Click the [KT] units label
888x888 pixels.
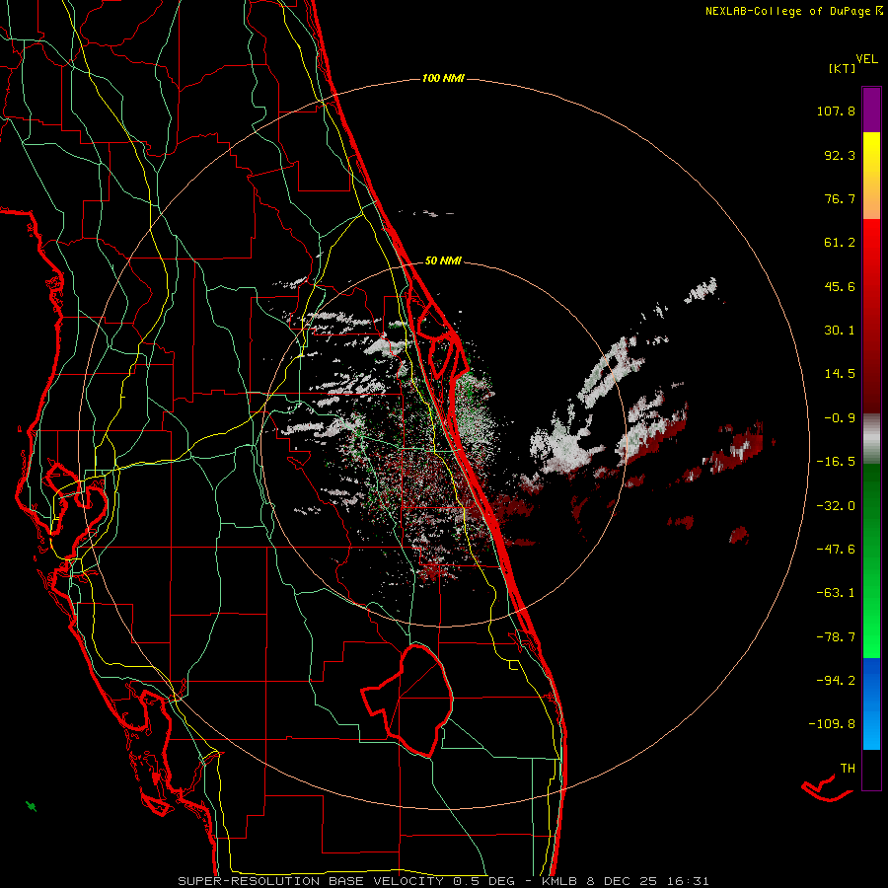pyautogui.click(x=843, y=68)
